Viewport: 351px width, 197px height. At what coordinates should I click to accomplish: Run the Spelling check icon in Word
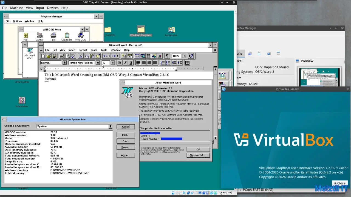click(x=73, y=56)
